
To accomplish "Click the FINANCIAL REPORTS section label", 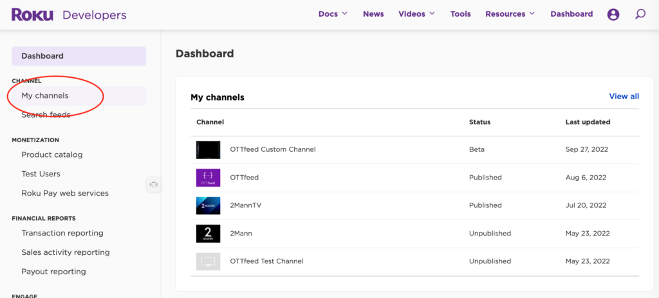I will click(44, 219).
